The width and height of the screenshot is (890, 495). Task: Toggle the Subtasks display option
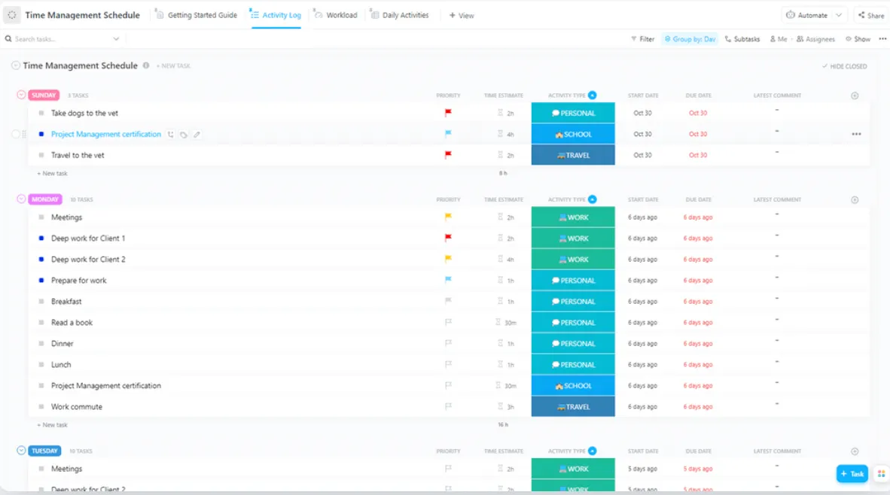(742, 39)
